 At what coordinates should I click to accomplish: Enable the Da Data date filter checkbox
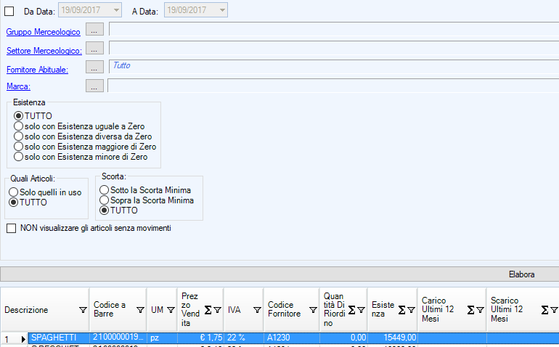click(x=9, y=11)
